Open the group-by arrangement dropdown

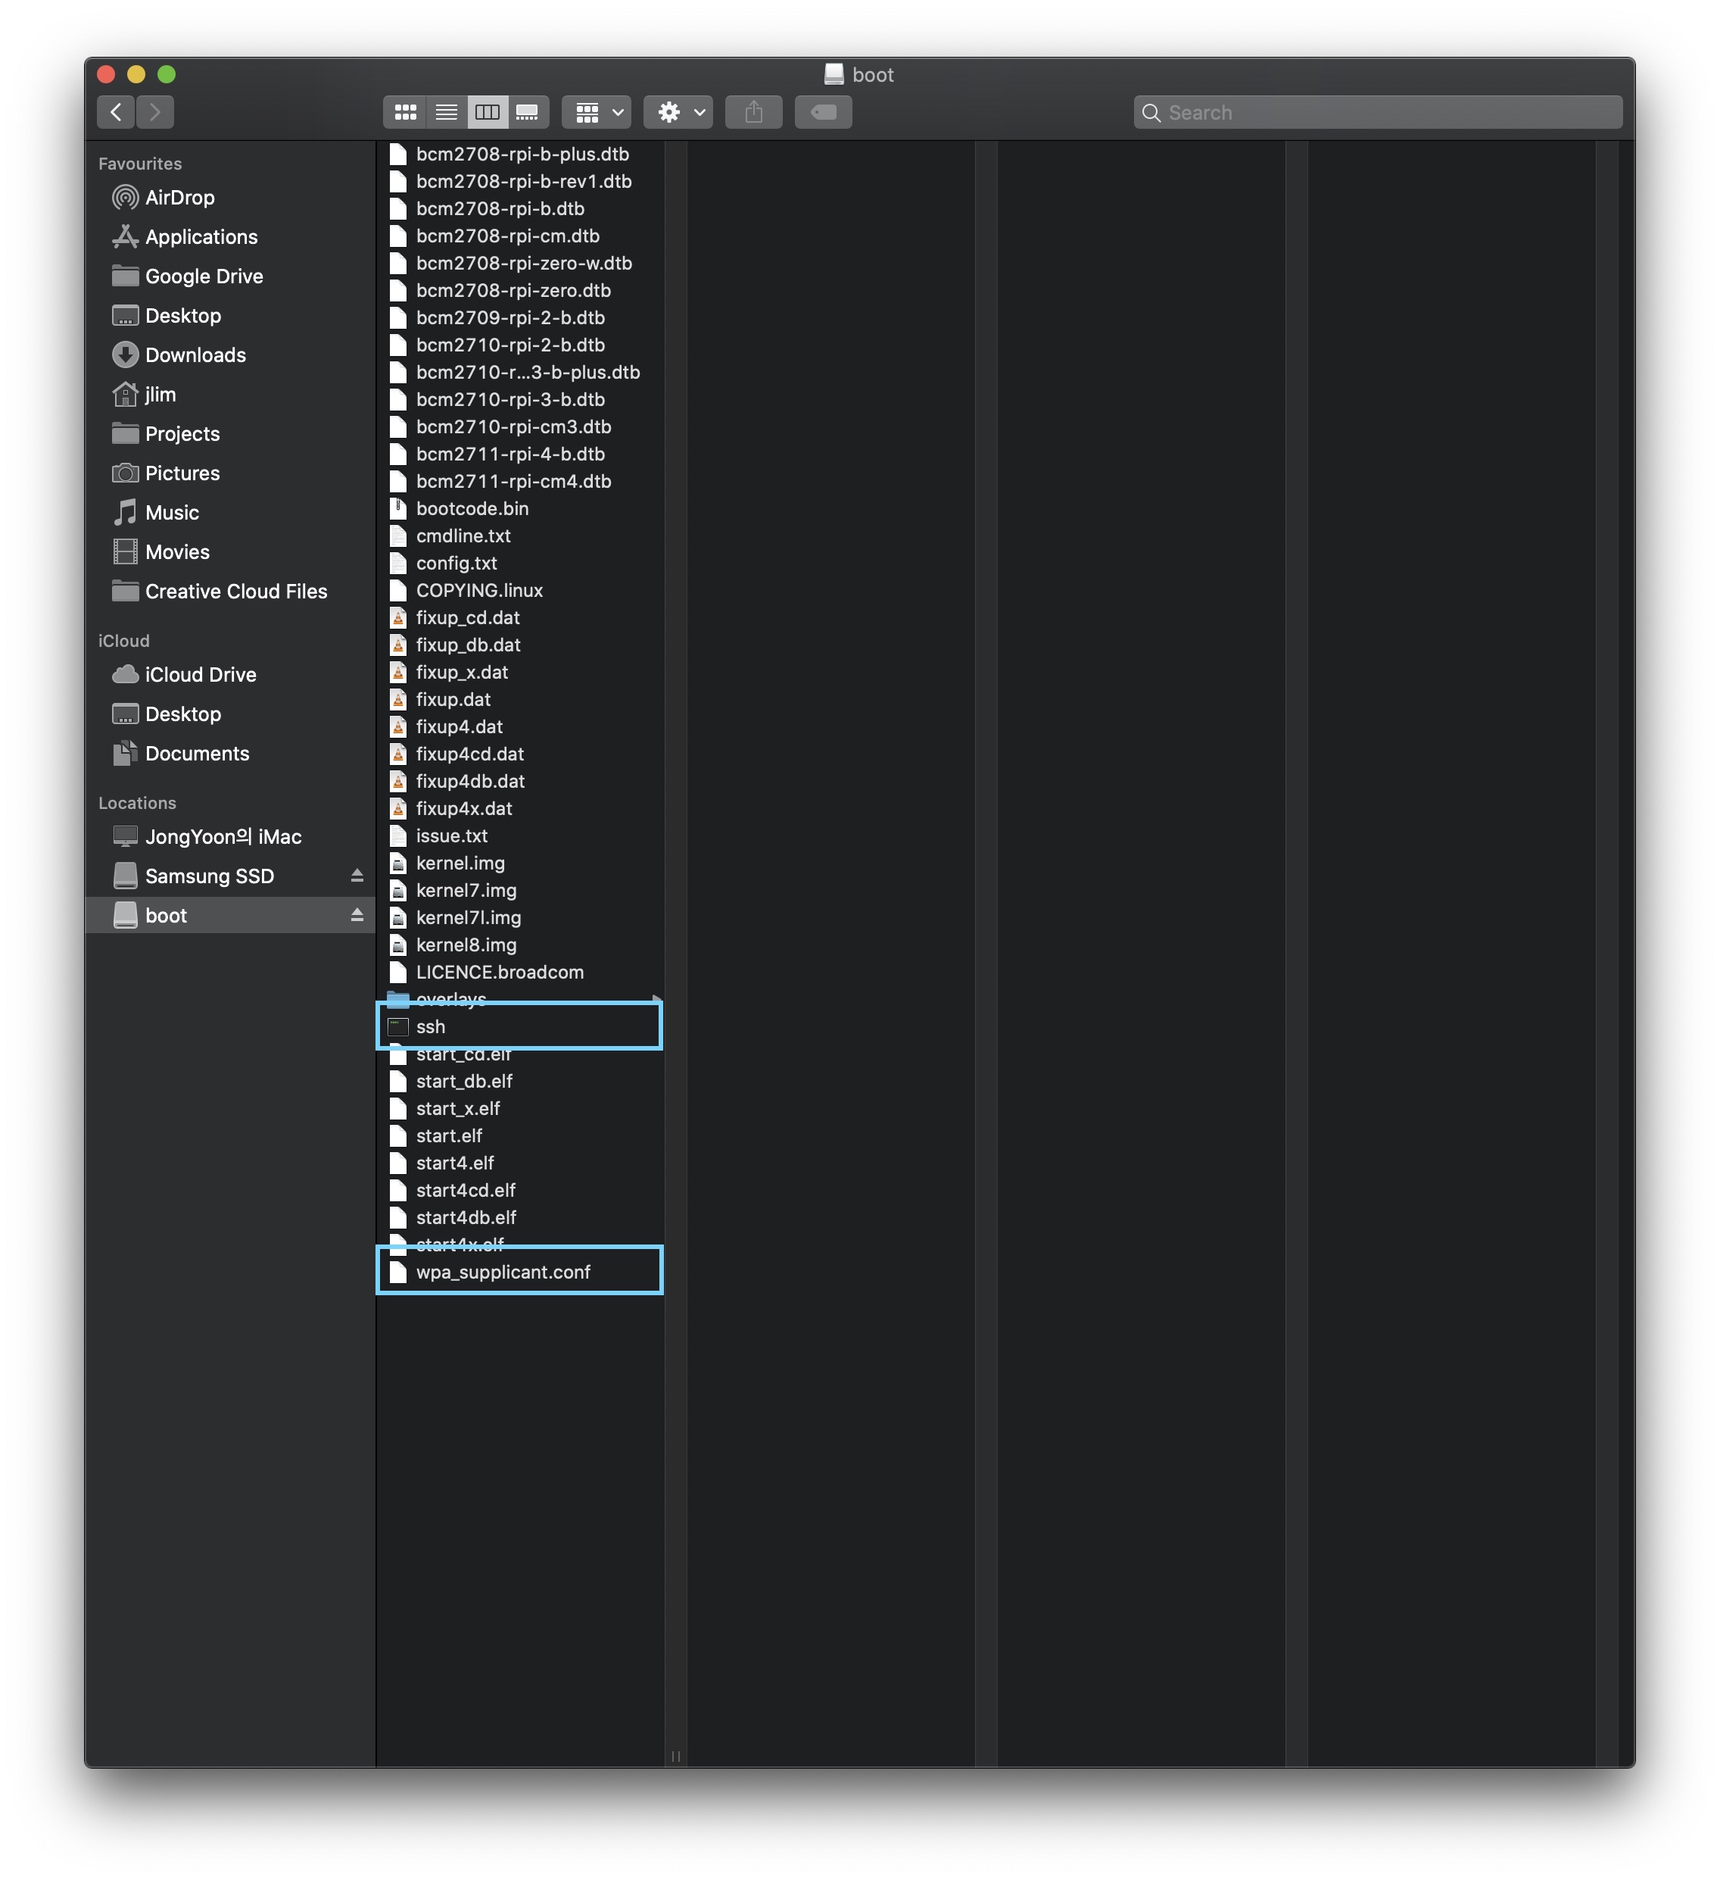point(597,112)
